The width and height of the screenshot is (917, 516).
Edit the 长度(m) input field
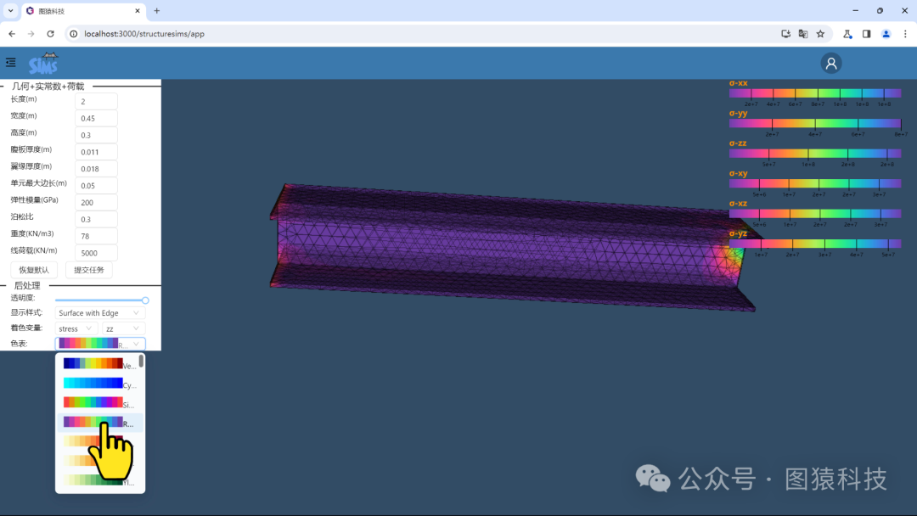(x=96, y=101)
